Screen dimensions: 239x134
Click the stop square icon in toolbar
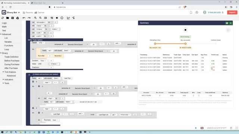click(57, 18)
